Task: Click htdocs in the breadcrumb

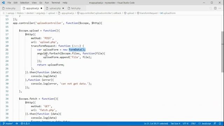Action: (x=20, y=13)
